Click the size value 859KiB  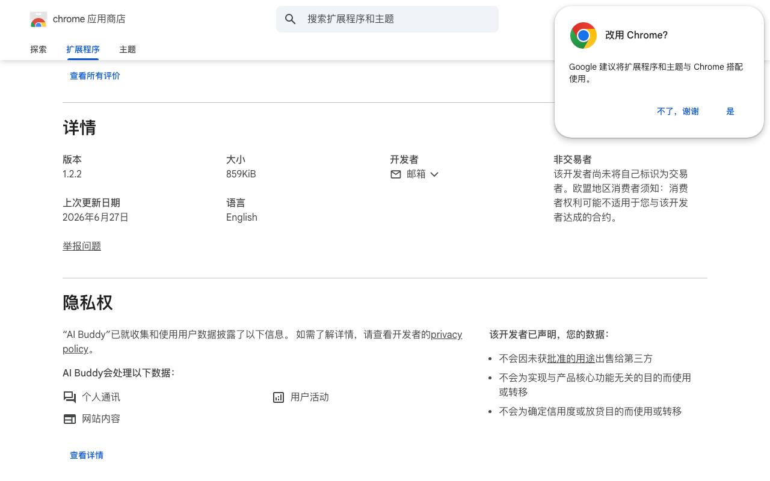[241, 174]
